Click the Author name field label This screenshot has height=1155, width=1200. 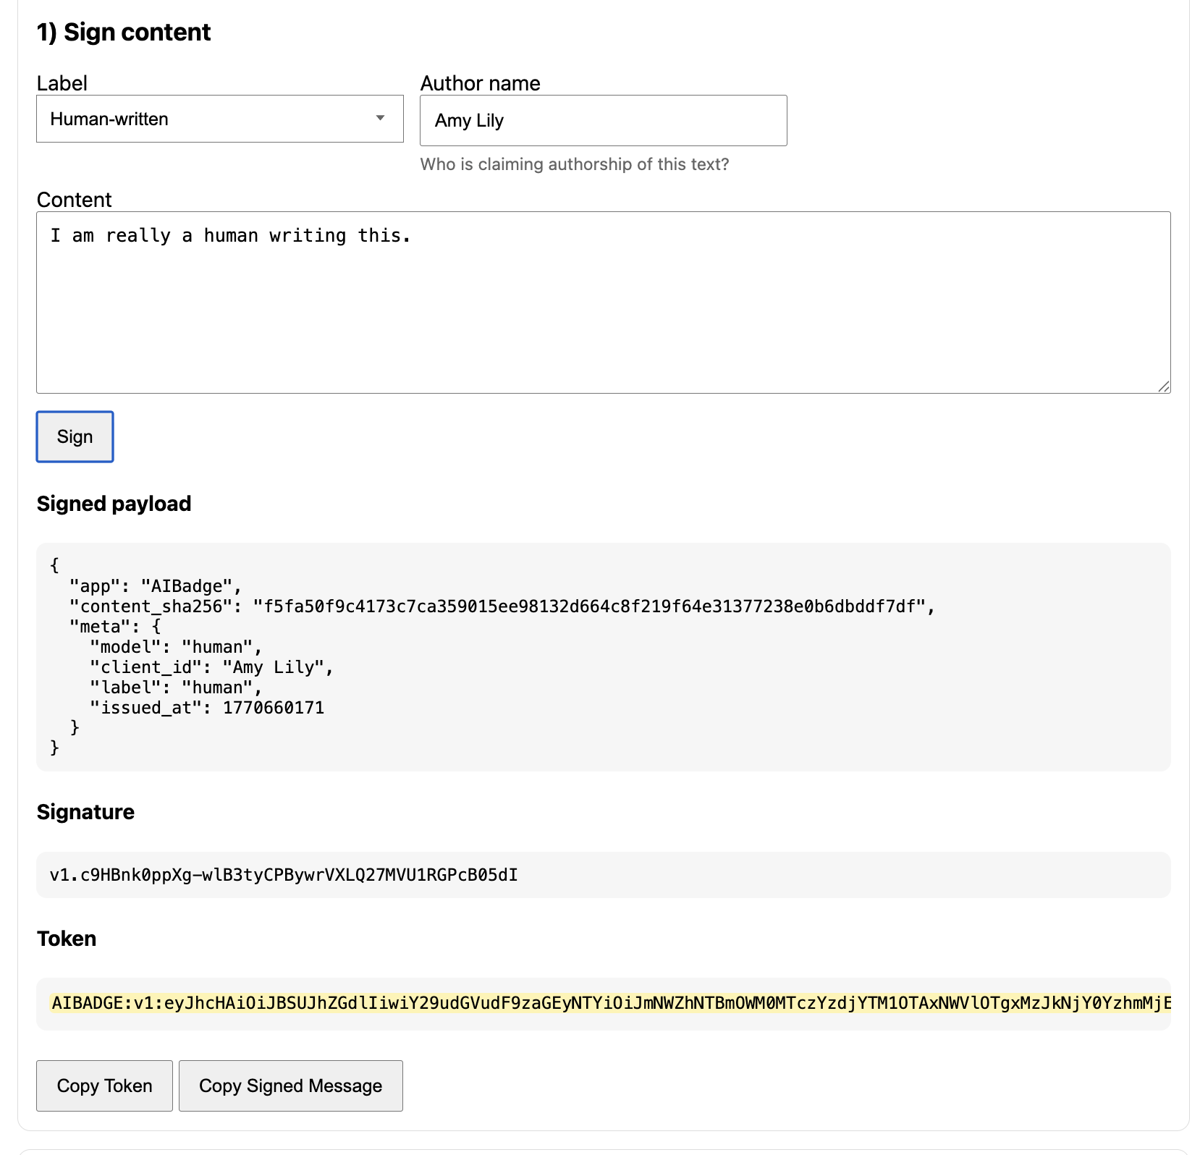coord(481,83)
